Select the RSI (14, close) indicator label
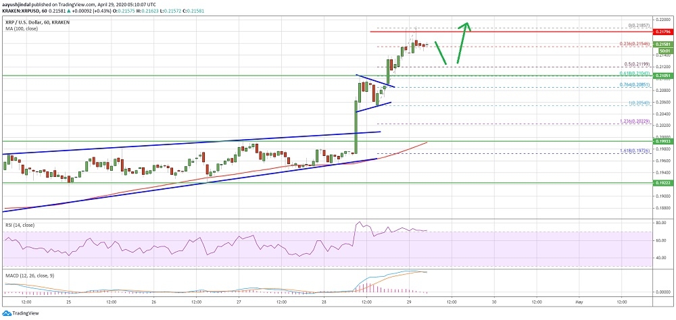Screen dimensions: 676x320 [x=20, y=225]
